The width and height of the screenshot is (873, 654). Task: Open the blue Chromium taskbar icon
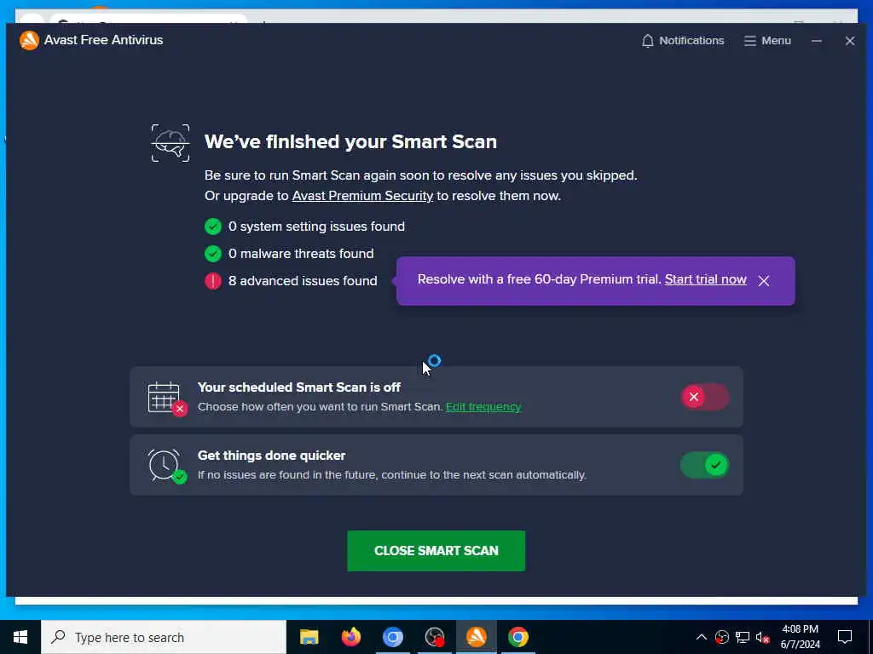click(x=392, y=637)
